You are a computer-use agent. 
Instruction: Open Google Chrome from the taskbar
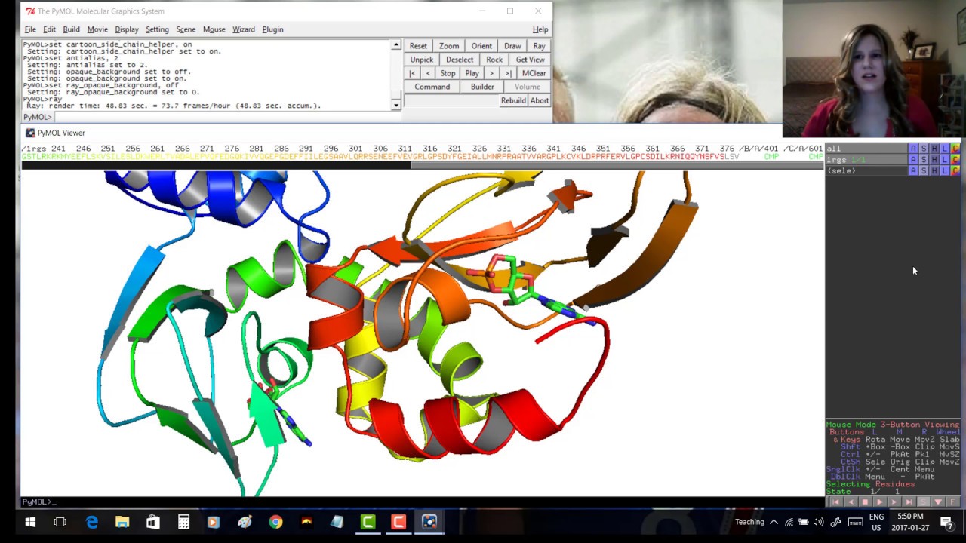275,522
